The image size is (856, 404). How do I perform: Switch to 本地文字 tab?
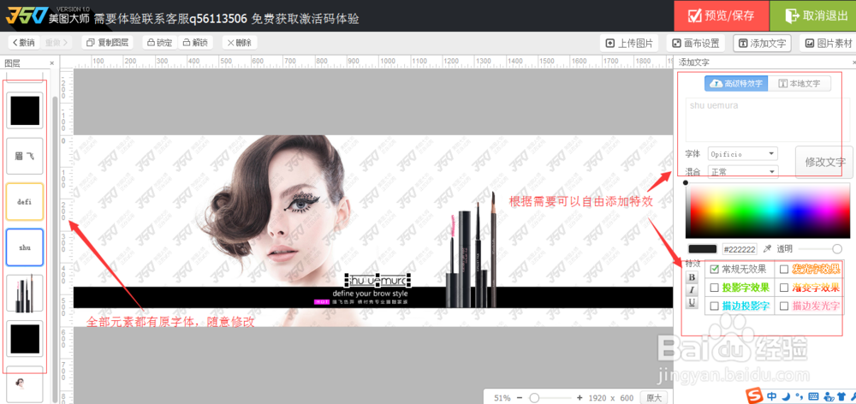click(x=800, y=84)
